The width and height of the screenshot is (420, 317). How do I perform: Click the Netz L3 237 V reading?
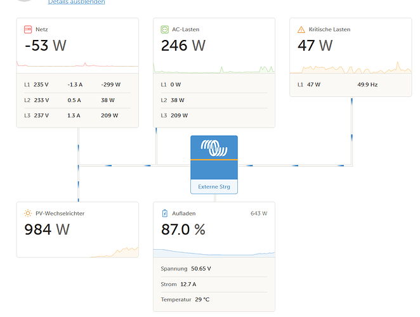tap(41, 115)
